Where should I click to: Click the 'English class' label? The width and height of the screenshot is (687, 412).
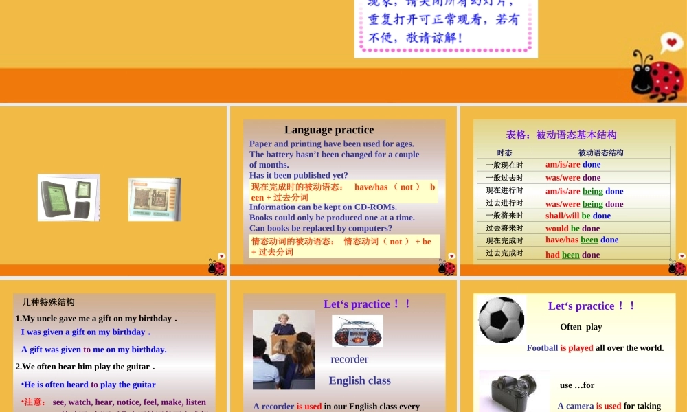[x=360, y=380]
